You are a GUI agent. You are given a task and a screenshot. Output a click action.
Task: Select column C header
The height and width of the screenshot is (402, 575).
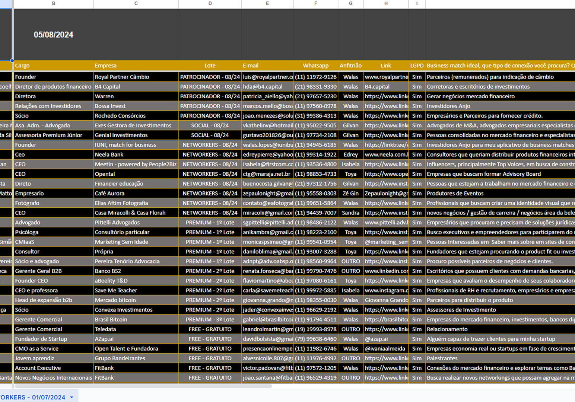tap(136, 4)
